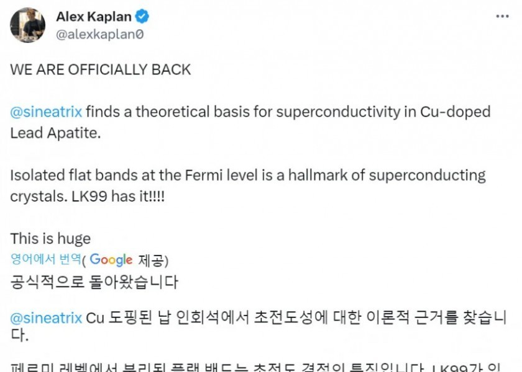Open the tweet's more options (three dots) menu

tap(503, 16)
